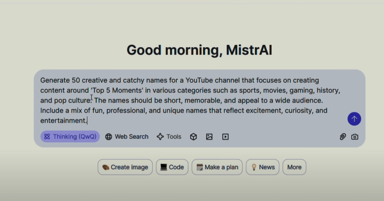Image resolution: width=384 pixels, height=201 pixels.
Task: Open the Make a plan shortcut
Action: pos(217,167)
